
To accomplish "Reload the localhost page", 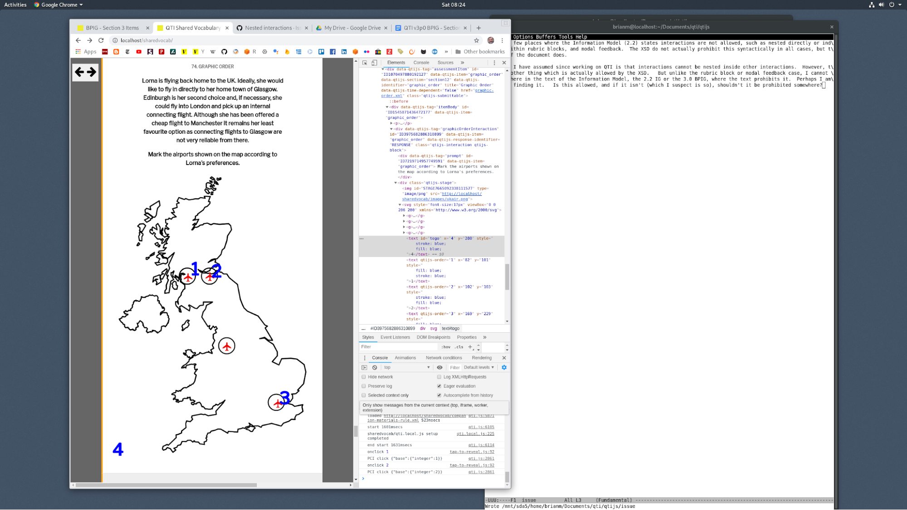I will [x=101, y=40].
